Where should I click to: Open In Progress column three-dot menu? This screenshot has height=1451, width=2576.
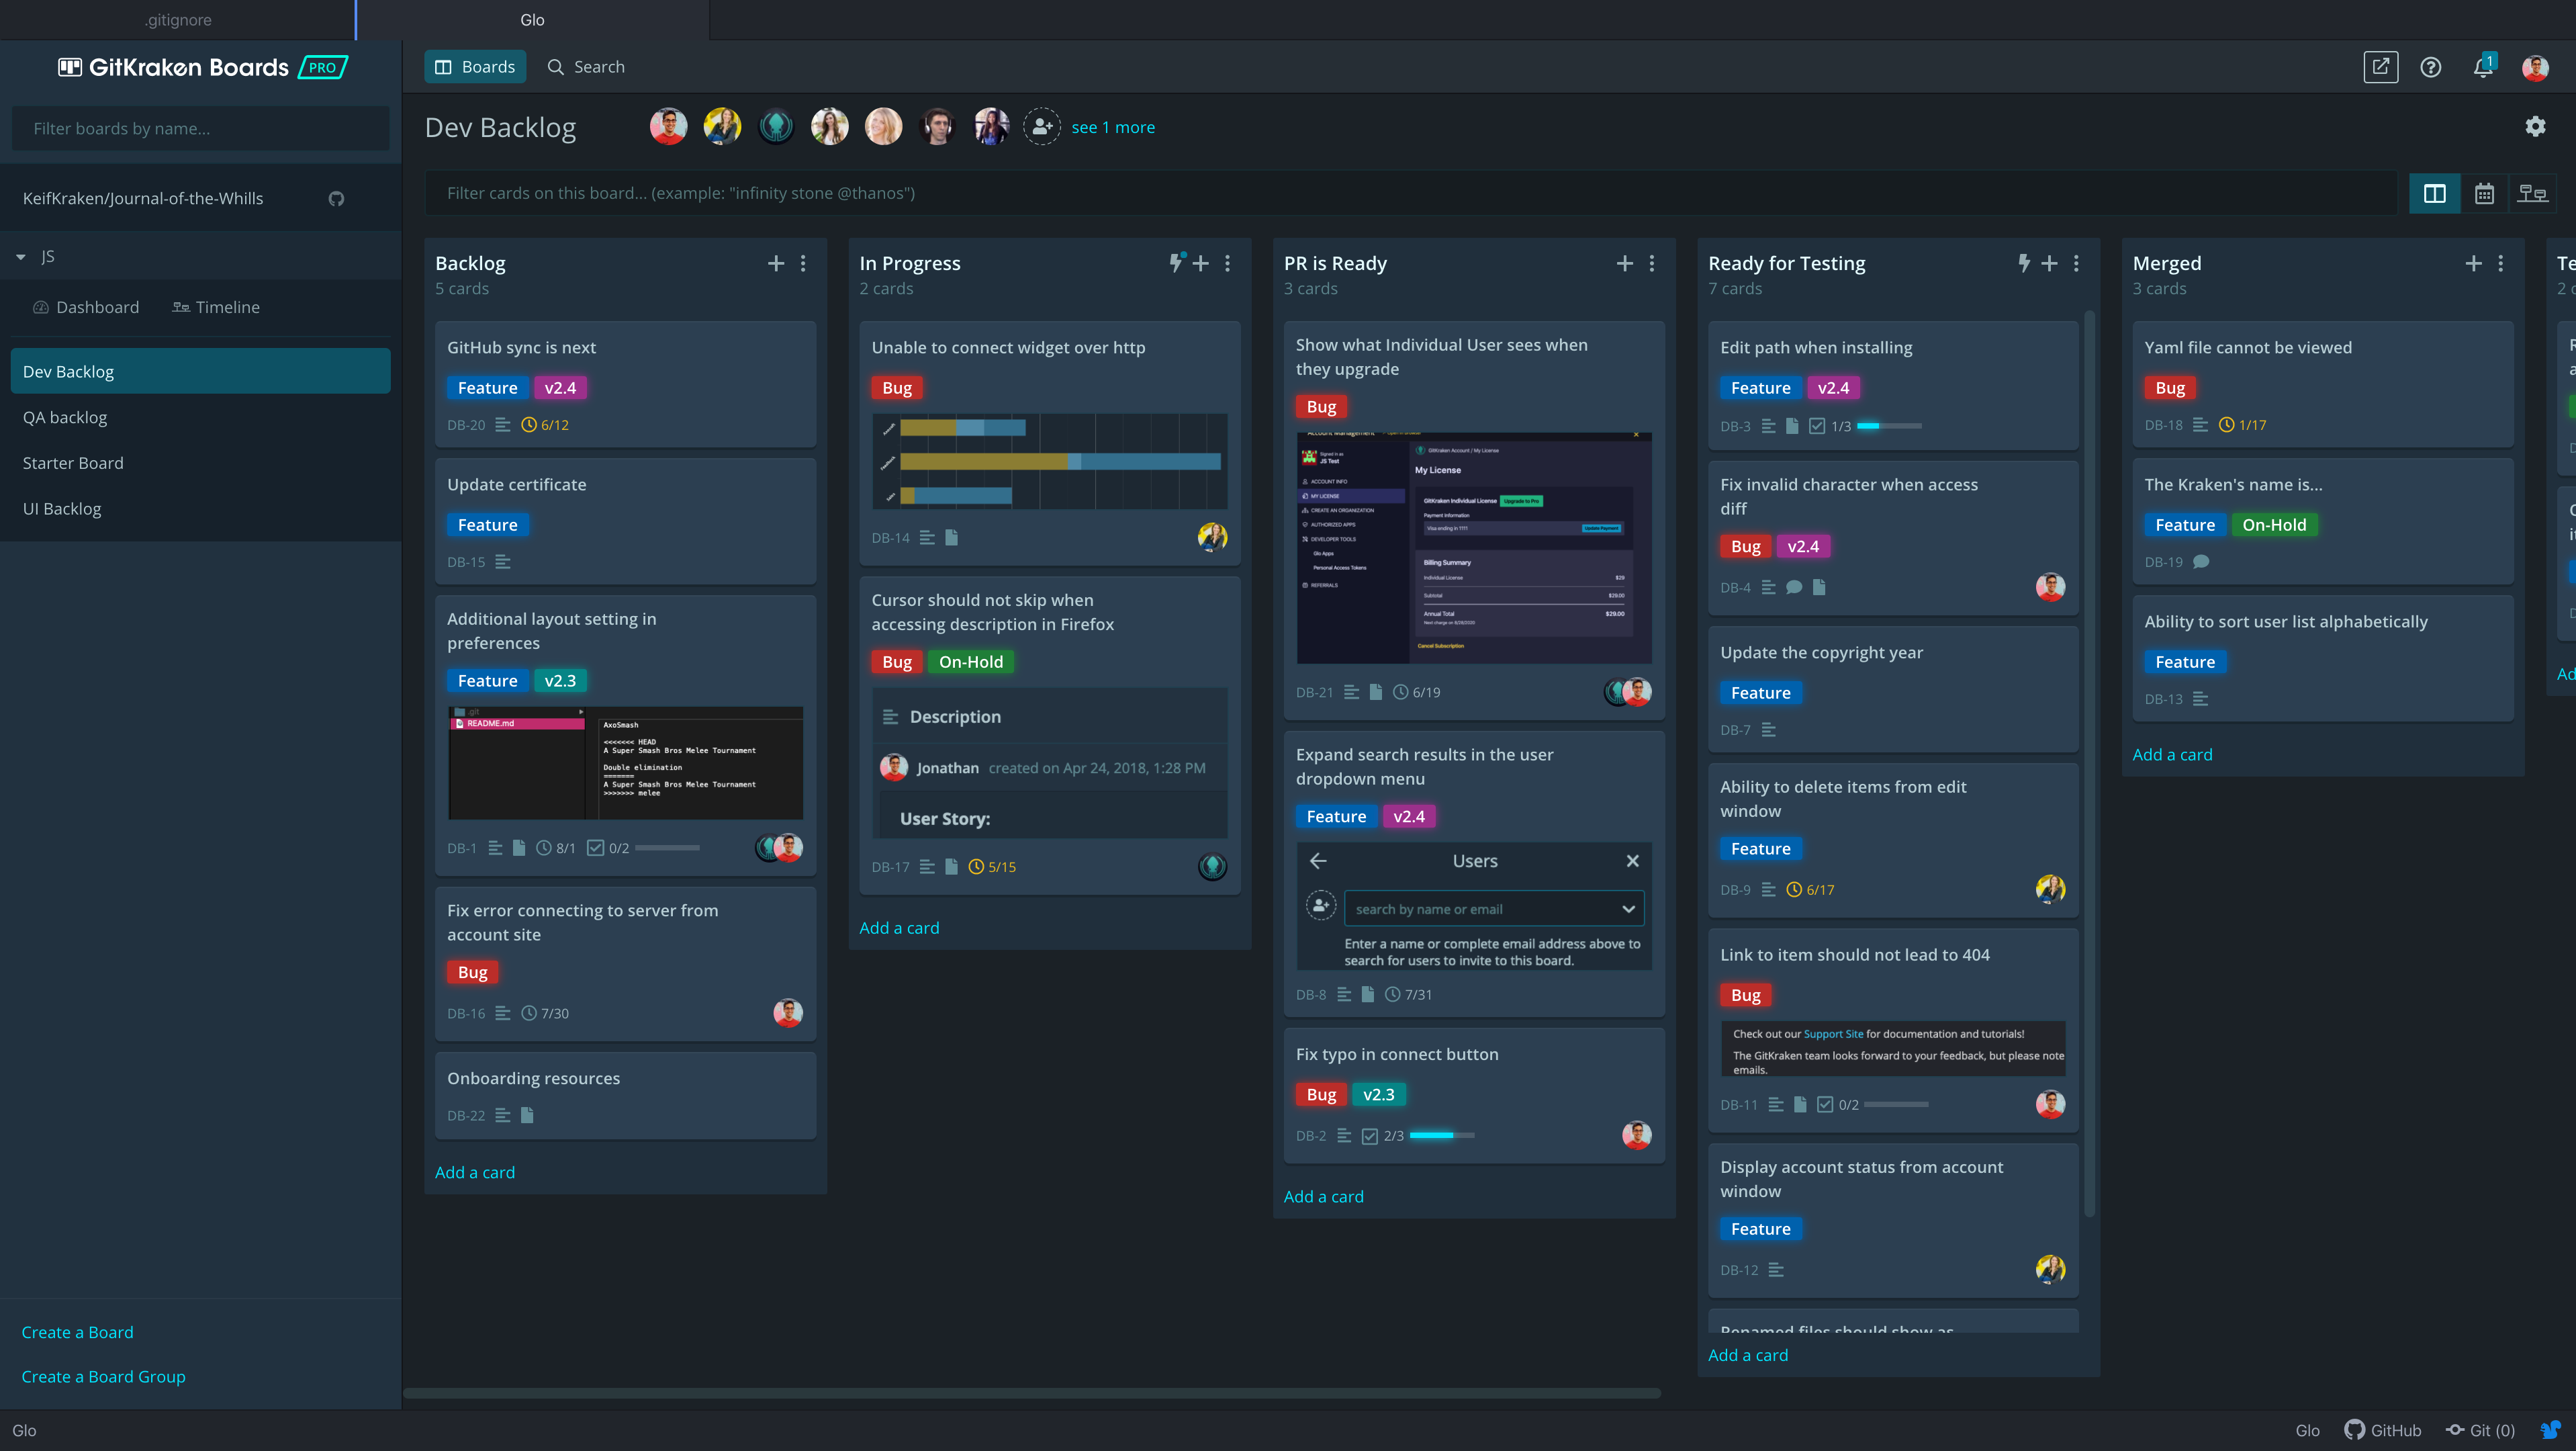click(x=1228, y=263)
